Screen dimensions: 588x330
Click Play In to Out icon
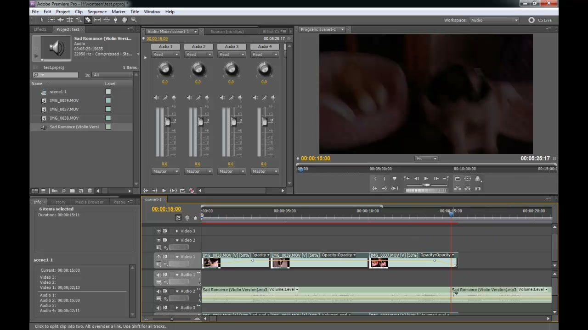tap(395, 188)
